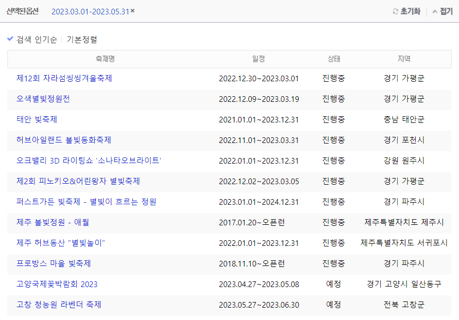The width and height of the screenshot is (459, 320).
Task: Click the region 강원 원주시
Action: (404, 161)
